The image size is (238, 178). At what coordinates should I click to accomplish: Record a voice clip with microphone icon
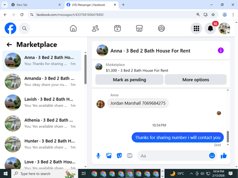[99, 156]
